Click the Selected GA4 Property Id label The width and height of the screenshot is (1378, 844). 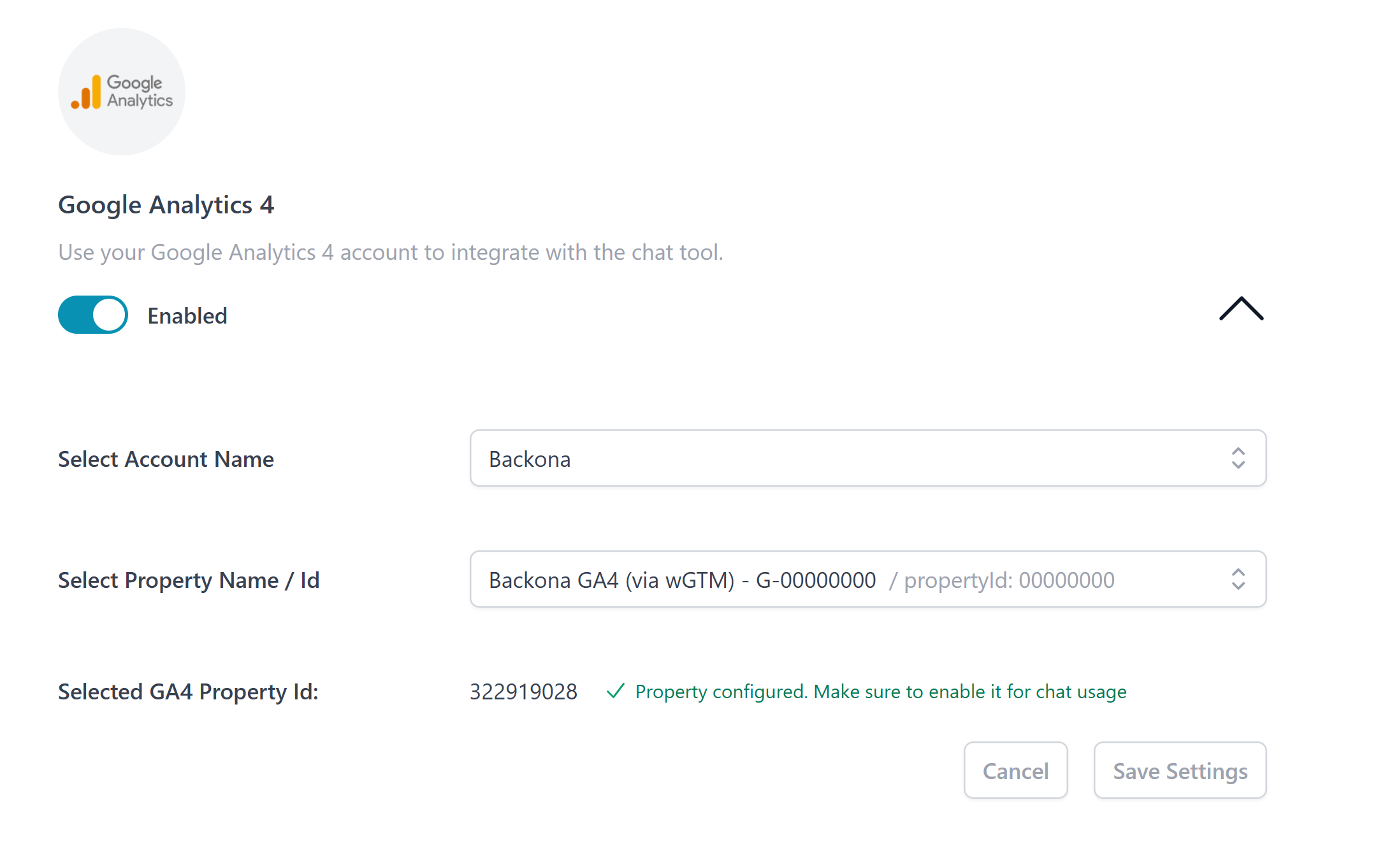[188, 692]
